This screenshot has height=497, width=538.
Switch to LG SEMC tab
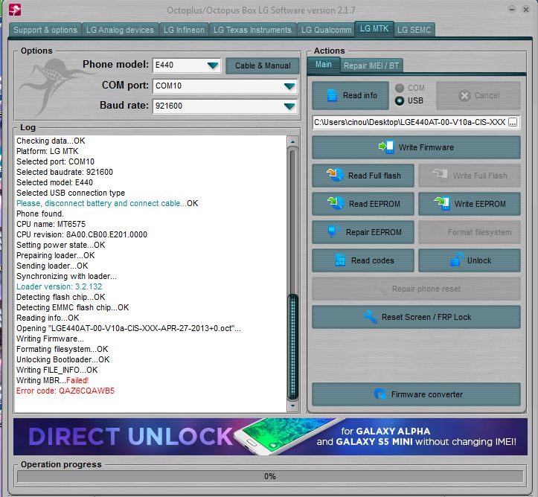click(x=414, y=30)
